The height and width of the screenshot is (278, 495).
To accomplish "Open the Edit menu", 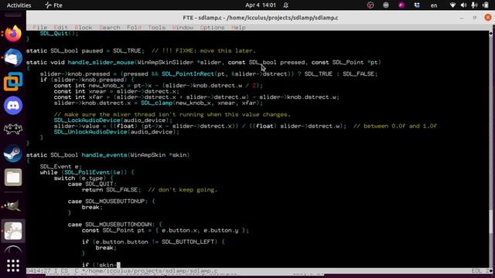I will (60, 28).
